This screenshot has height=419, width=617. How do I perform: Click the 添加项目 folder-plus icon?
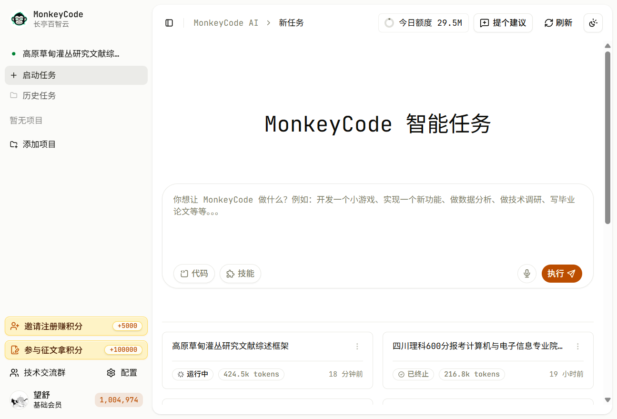coord(14,144)
